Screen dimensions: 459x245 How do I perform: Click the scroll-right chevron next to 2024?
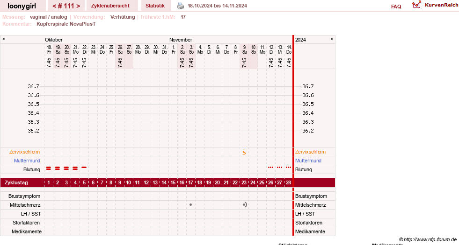(332, 39)
